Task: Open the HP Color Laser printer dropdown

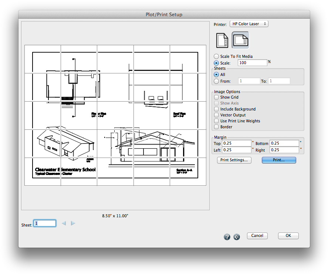Action: pos(249,24)
